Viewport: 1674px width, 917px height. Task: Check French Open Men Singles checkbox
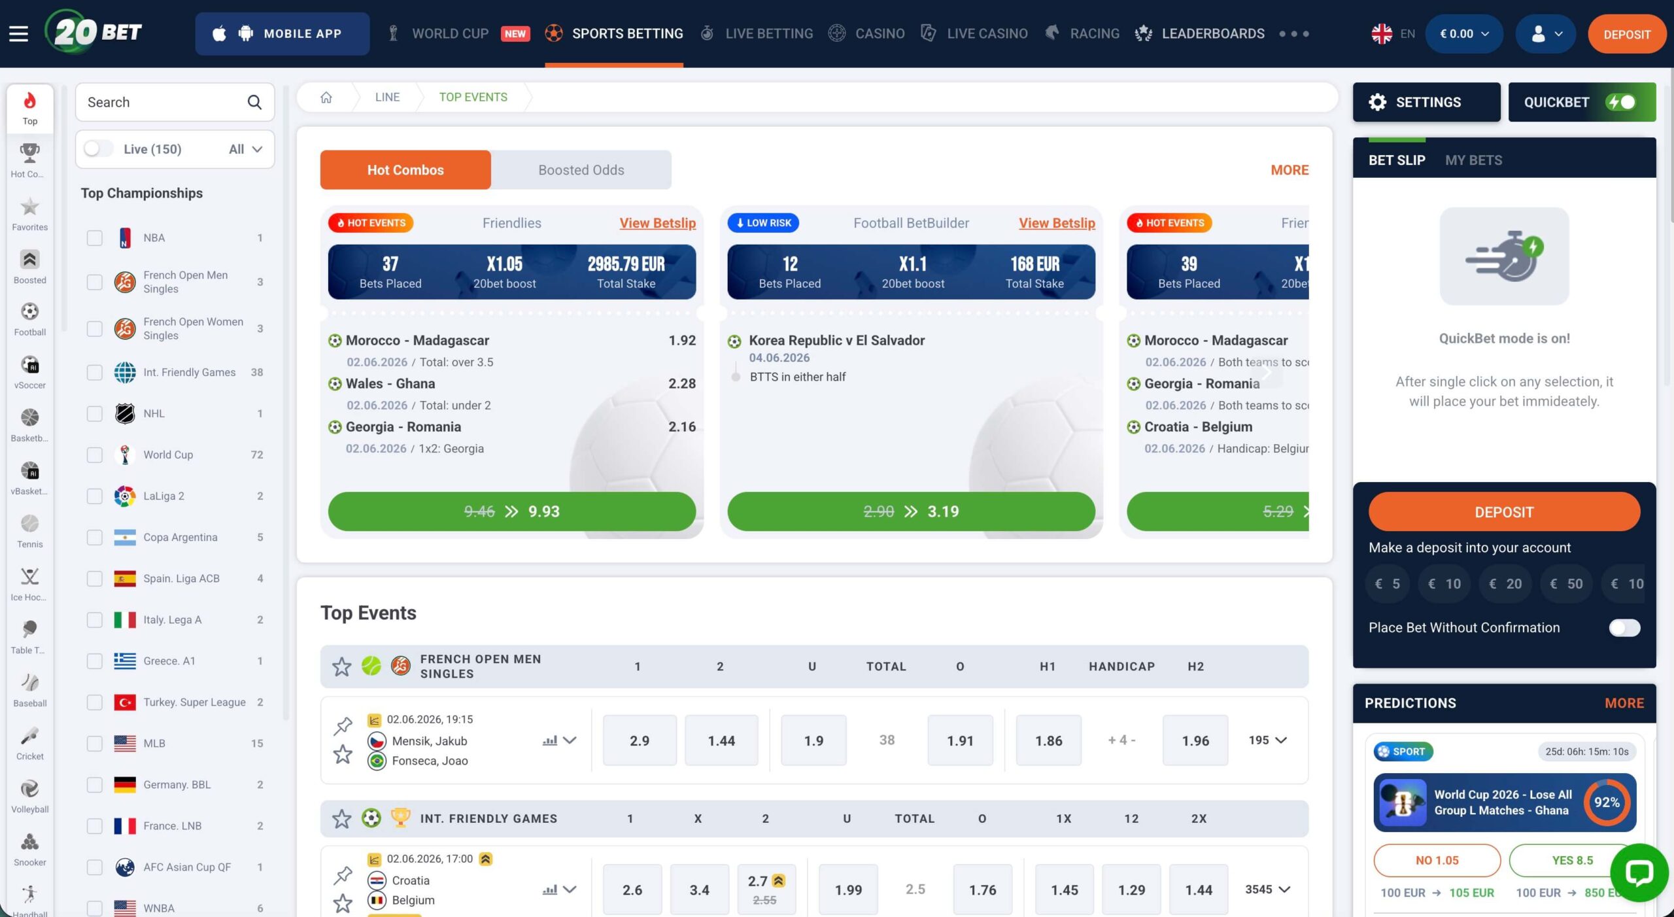[95, 282]
